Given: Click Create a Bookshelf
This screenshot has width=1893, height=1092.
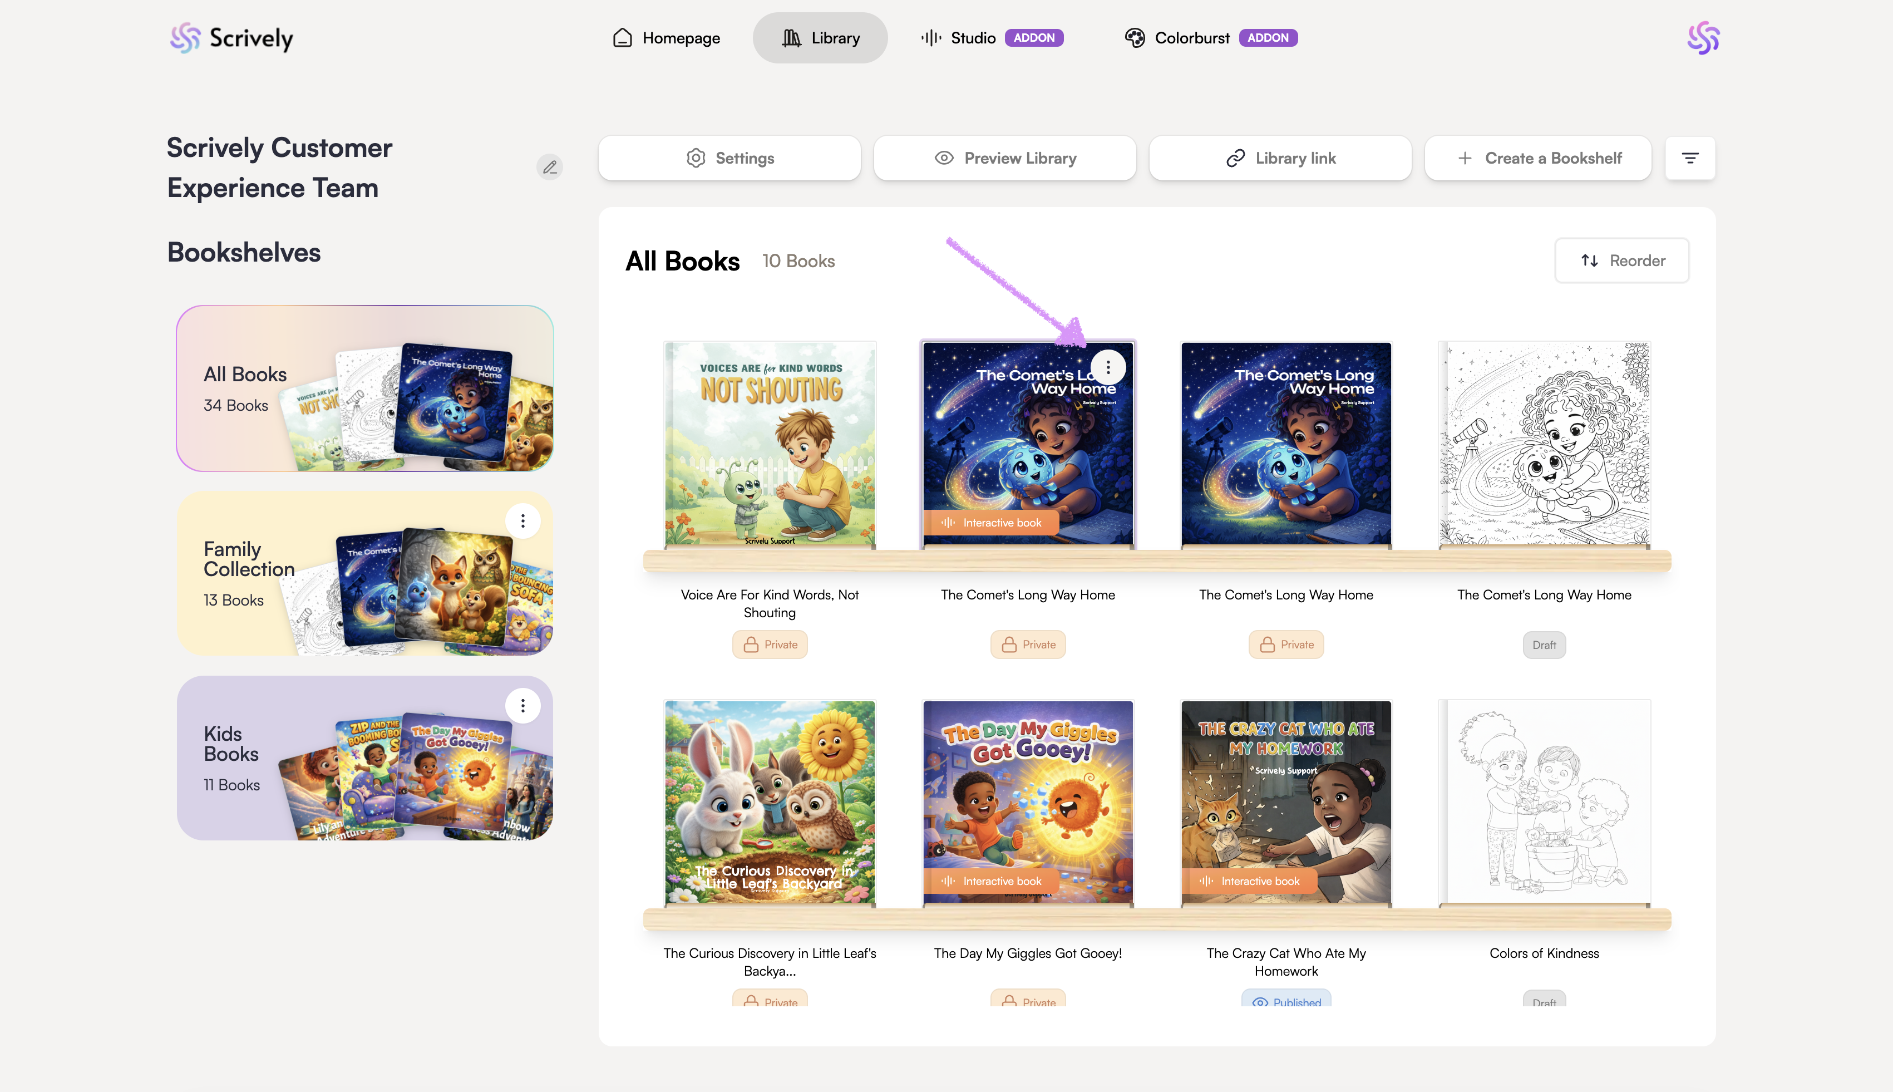Looking at the screenshot, I should point(1537,158).
